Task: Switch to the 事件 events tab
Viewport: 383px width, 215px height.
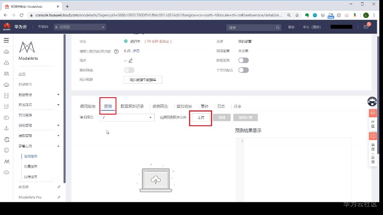Action: click(205, 106)
